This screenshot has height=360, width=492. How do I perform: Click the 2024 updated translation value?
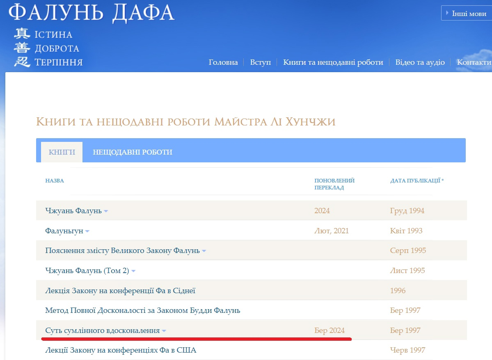click(x=322, y=210)
